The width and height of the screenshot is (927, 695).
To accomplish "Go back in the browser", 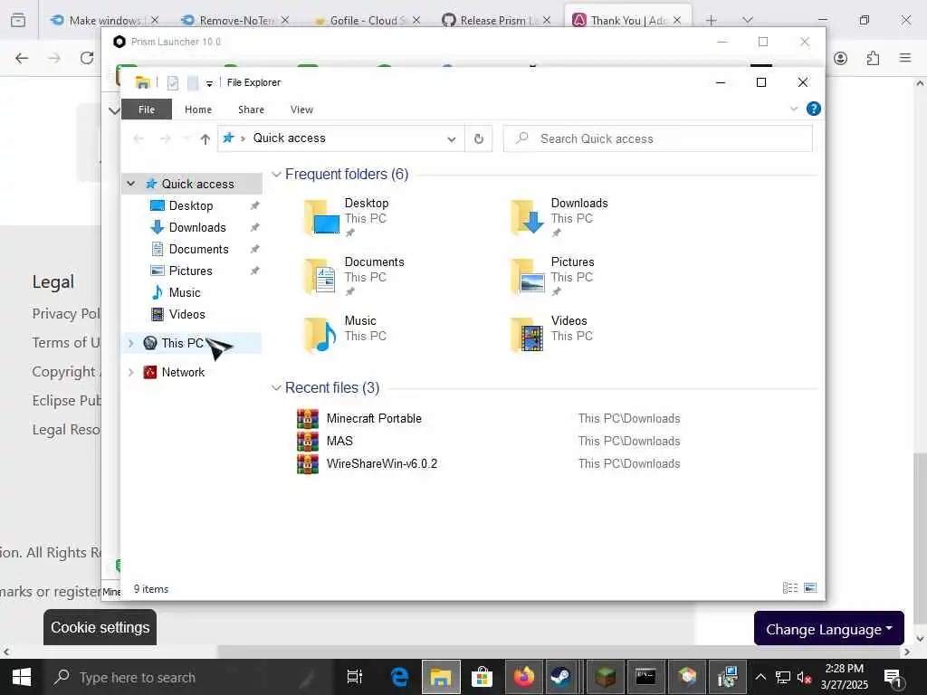I will pyautogui.click(x=22, y=58).
